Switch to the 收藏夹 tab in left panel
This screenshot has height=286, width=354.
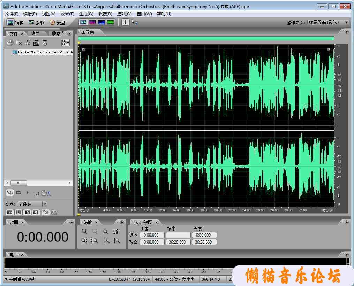(x=57, y=33)
